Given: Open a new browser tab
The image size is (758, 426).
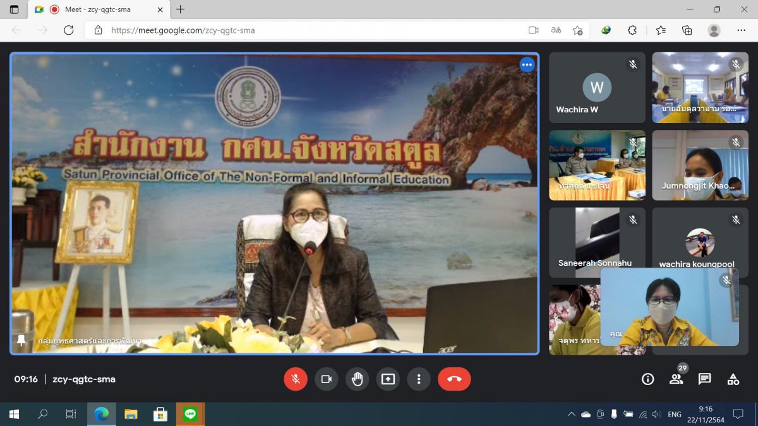Looking at the screenshot, I should [181, 9].
